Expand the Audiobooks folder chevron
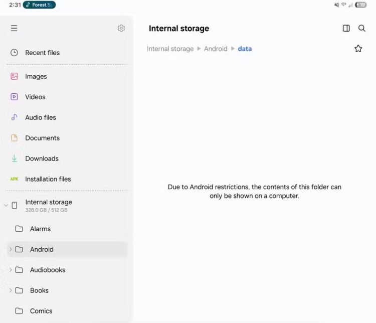This screenshot has width=376, height=323. pos(11,270)
